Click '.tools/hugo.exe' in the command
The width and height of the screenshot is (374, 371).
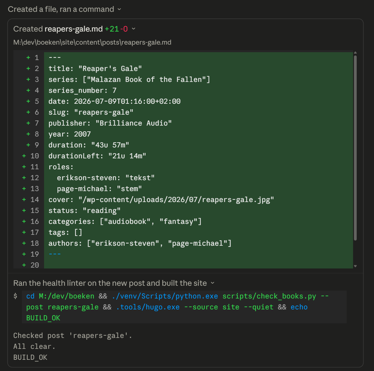coord(148,307)
